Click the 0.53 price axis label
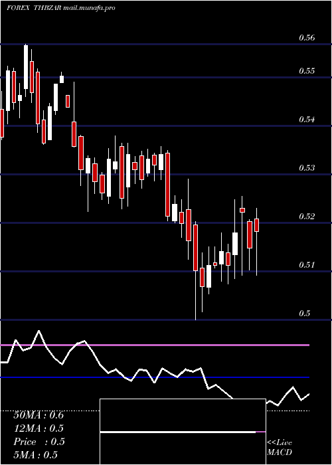Image resolution: width=332 pixels, height=465 pixels. point(307,168)
